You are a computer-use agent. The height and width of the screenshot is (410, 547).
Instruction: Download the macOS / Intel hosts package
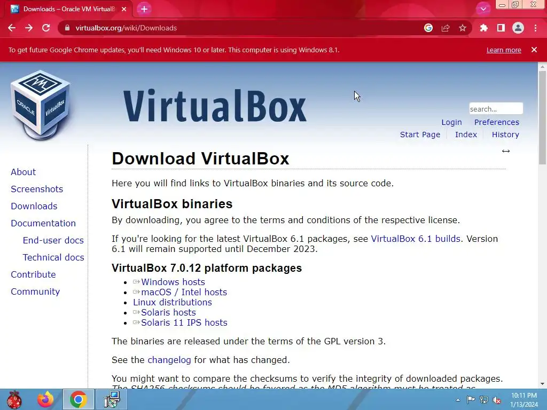(184, 292)
